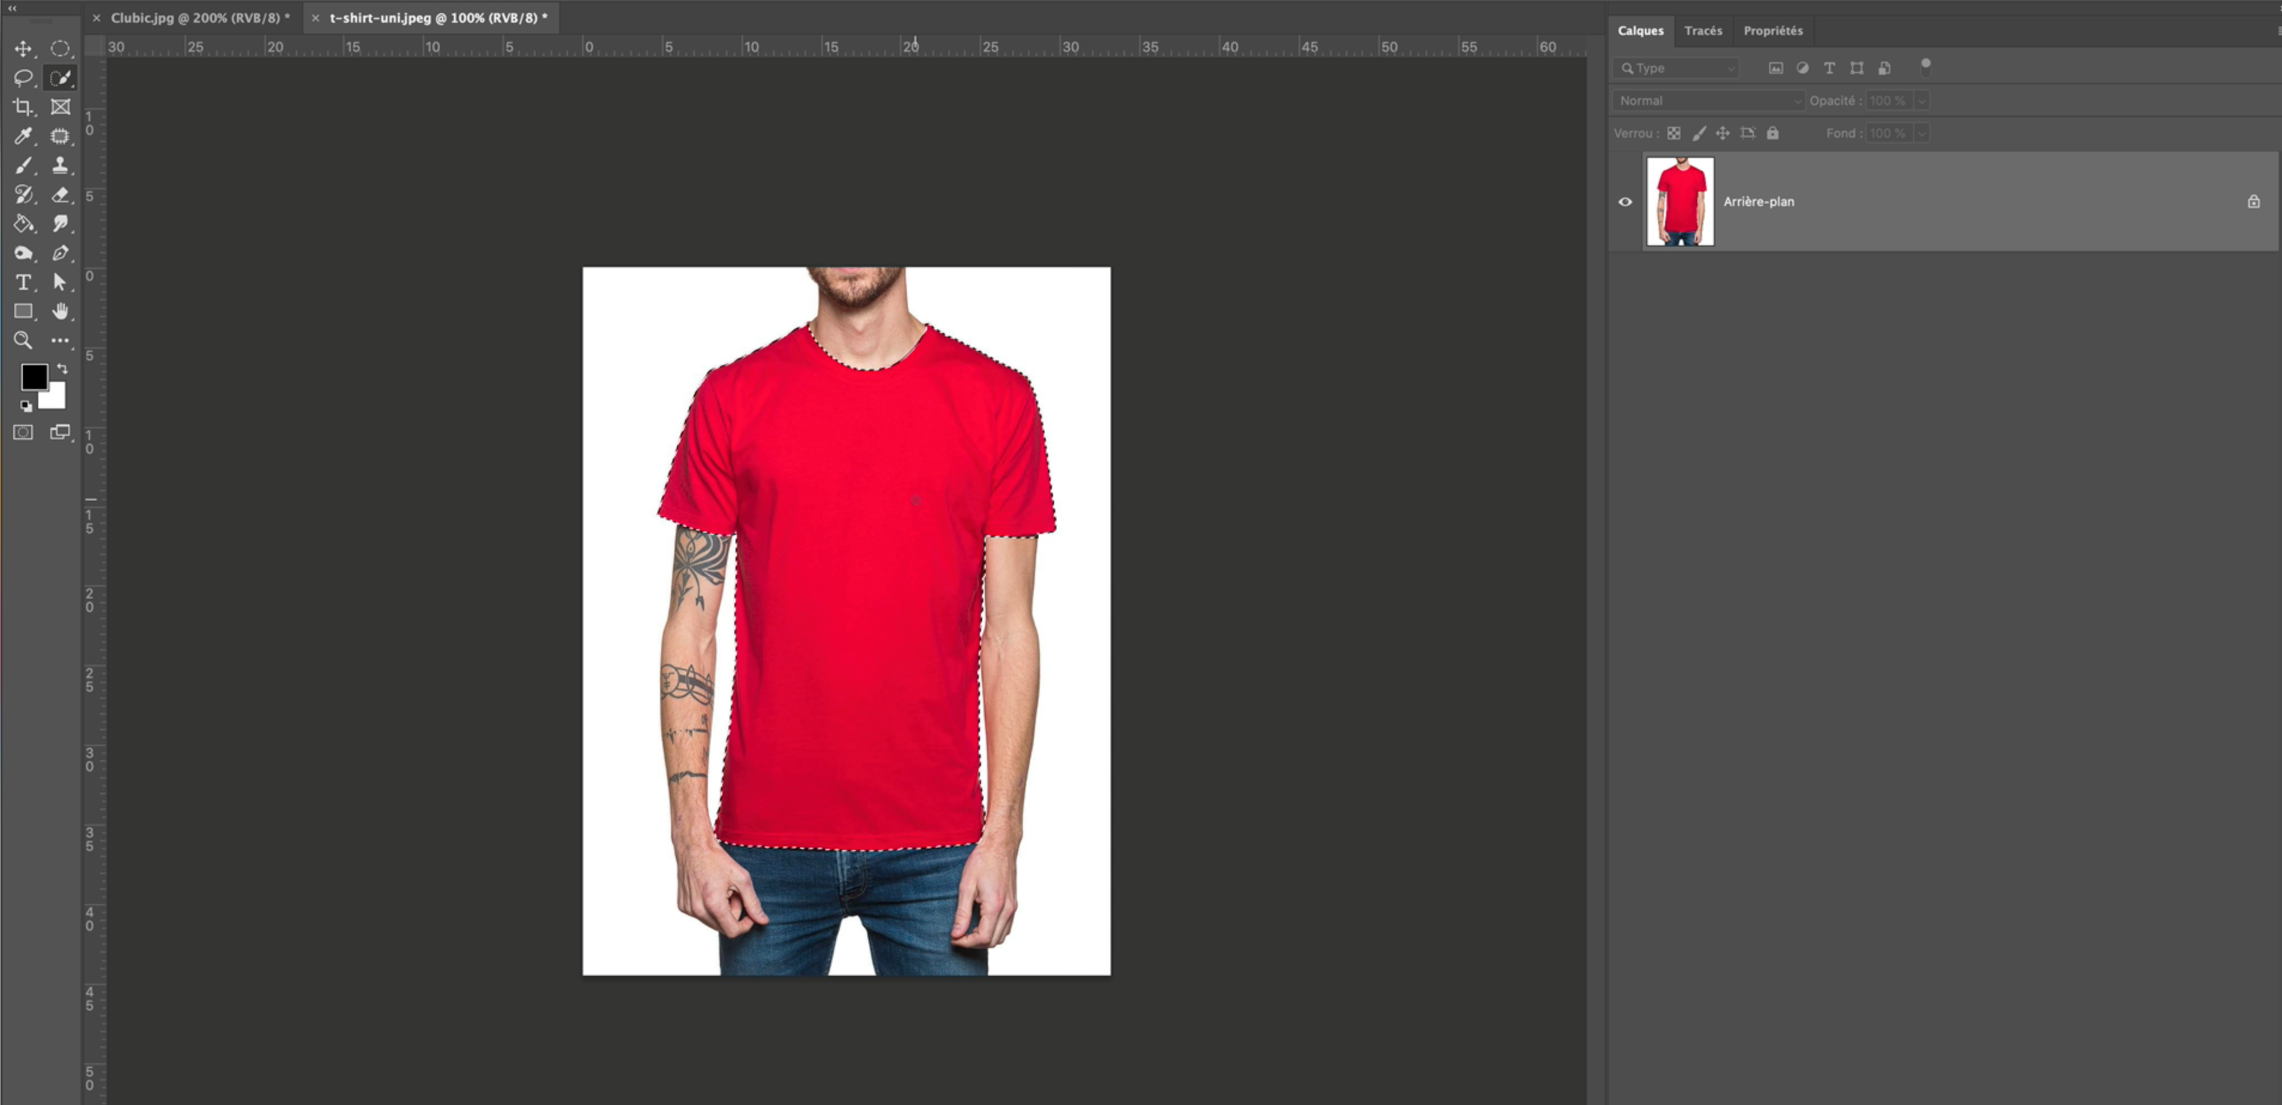This screenshot has height=1105, width=2282.
Task: Switch to the Tracés tab
Action: [1703, 31]
